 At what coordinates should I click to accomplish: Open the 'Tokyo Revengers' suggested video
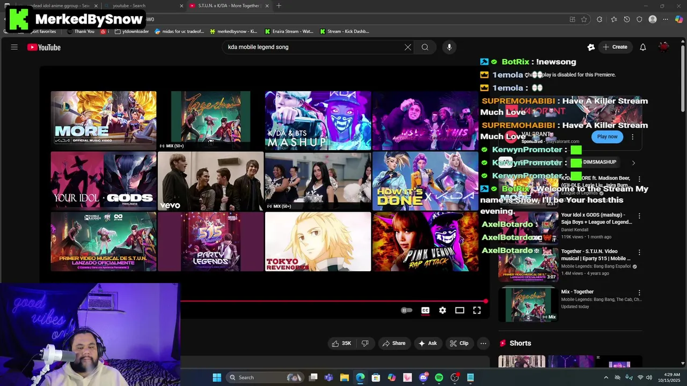318,241
